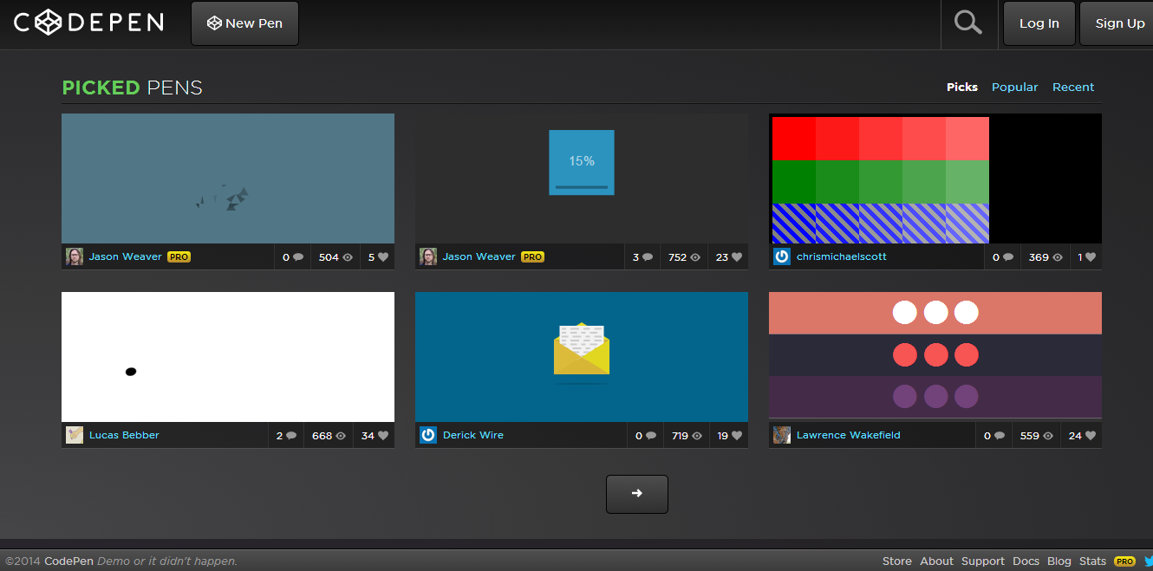Screen dimensions: 1153x571
Task: Click PRO badge on the 15% progress pen
Action: [x=532, y=257]
